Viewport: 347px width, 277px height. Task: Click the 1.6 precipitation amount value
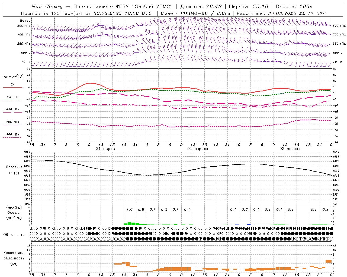click(x=130, y=209)
